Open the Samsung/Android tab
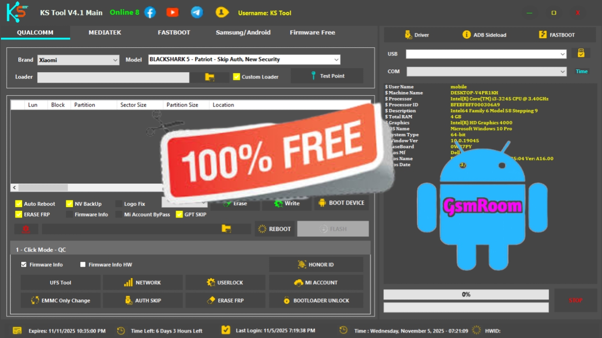 [x=243, y=32]
